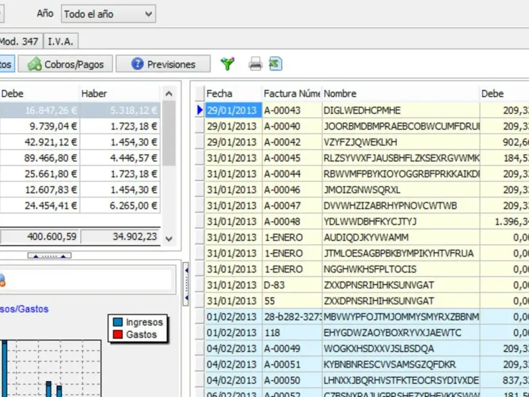
Task: Click the blue Ingresos legend swatch
Action: click(x=118, y=322)
